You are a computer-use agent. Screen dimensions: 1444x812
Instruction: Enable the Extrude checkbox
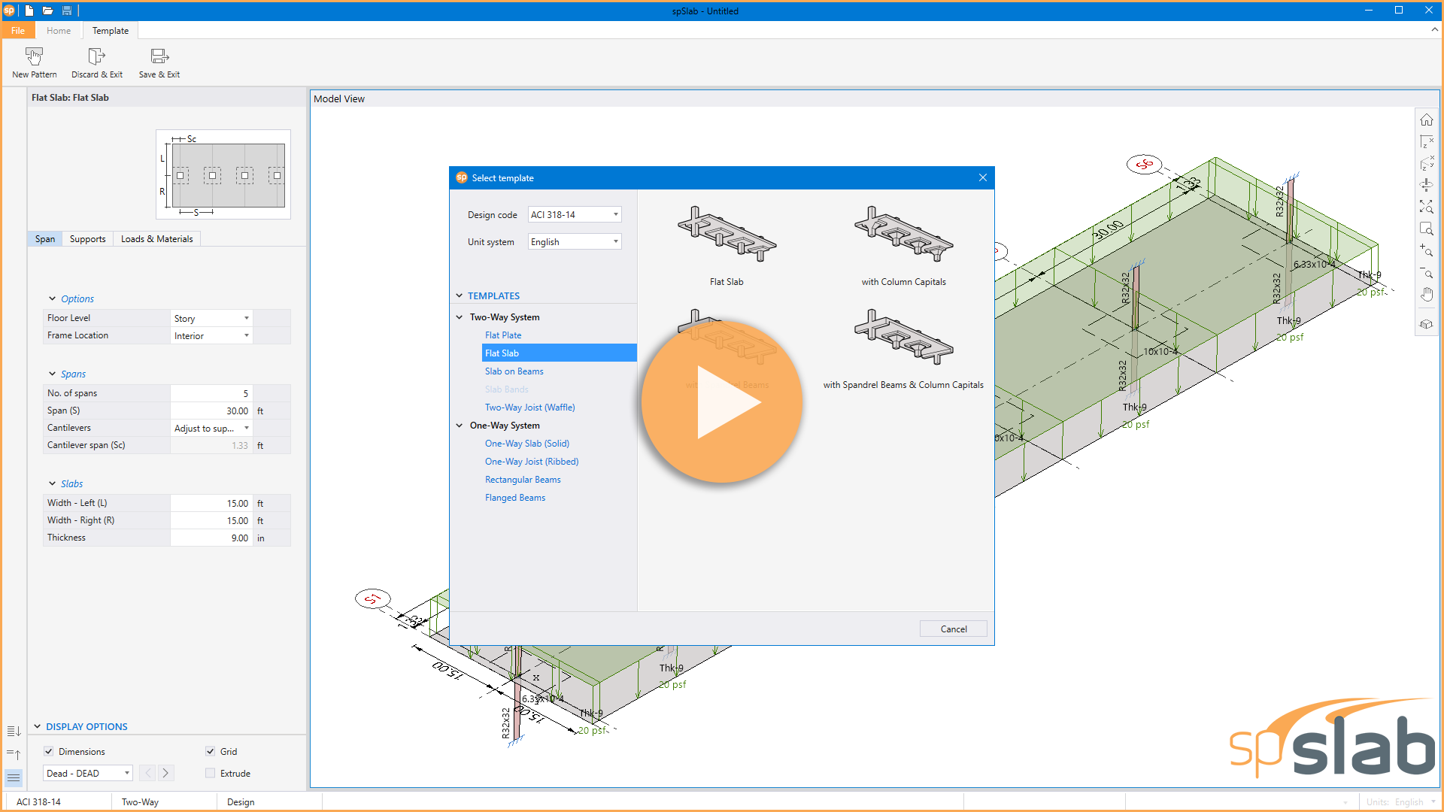click(211, 773)
